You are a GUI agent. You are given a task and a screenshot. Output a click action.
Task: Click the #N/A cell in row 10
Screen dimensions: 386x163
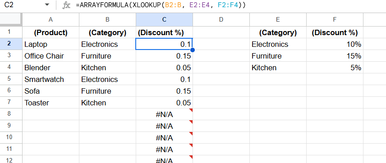(164, 138)
